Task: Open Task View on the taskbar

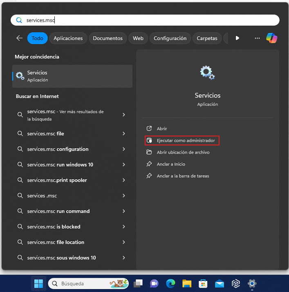Action: click(138, 283)
